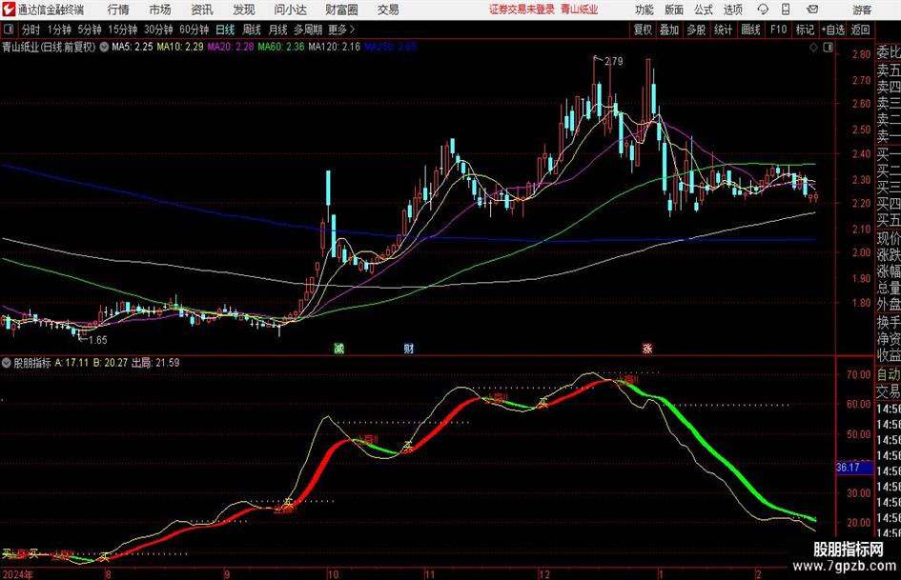Click the 统计 statistics button
Viewport: 901px width, 580px height.
724,30
